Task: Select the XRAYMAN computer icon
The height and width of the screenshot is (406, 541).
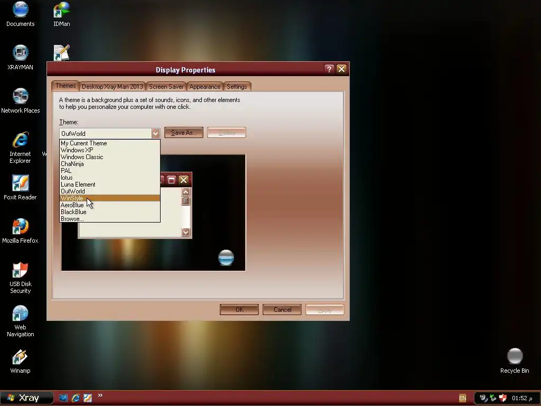Action: click(x=21, y=57)
